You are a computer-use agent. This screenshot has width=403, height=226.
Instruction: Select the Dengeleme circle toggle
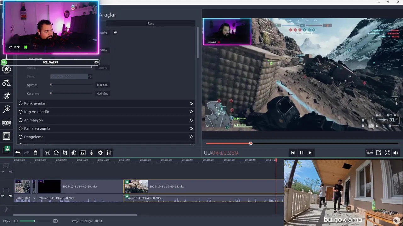[x=20, y=137]
